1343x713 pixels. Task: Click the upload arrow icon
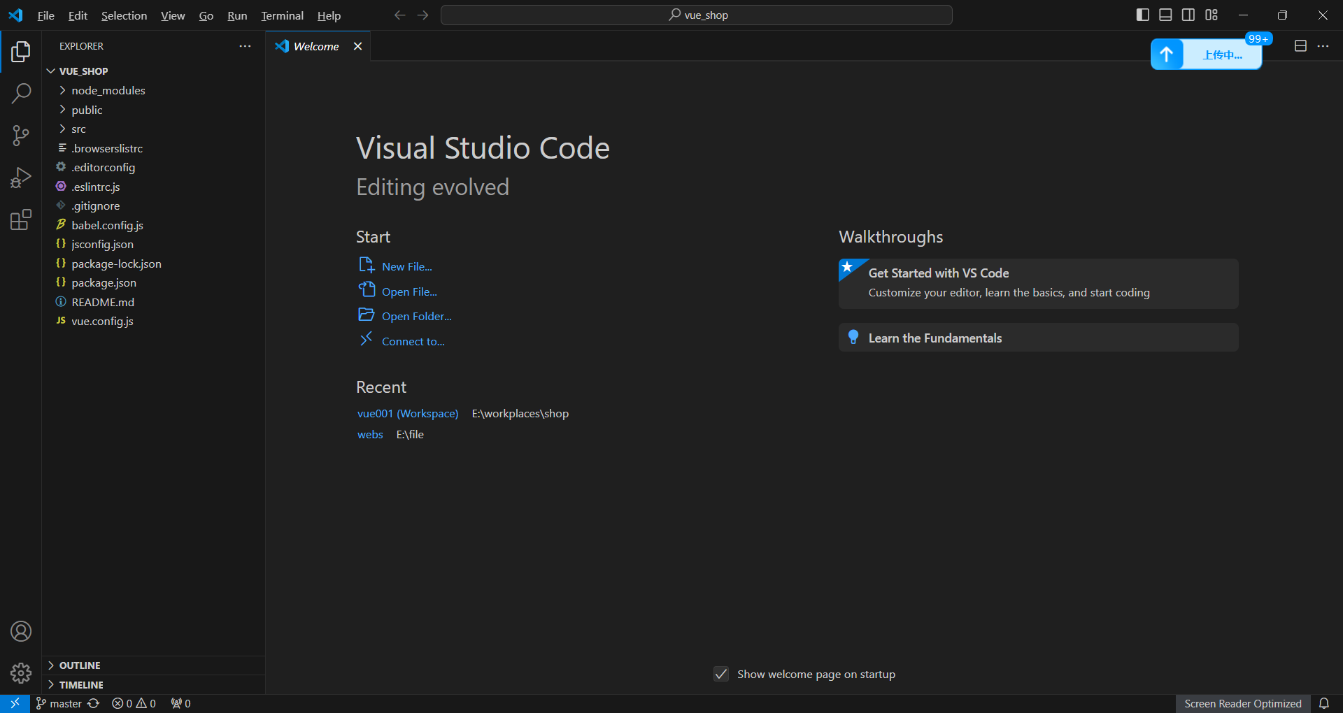tap(1167, 55)
